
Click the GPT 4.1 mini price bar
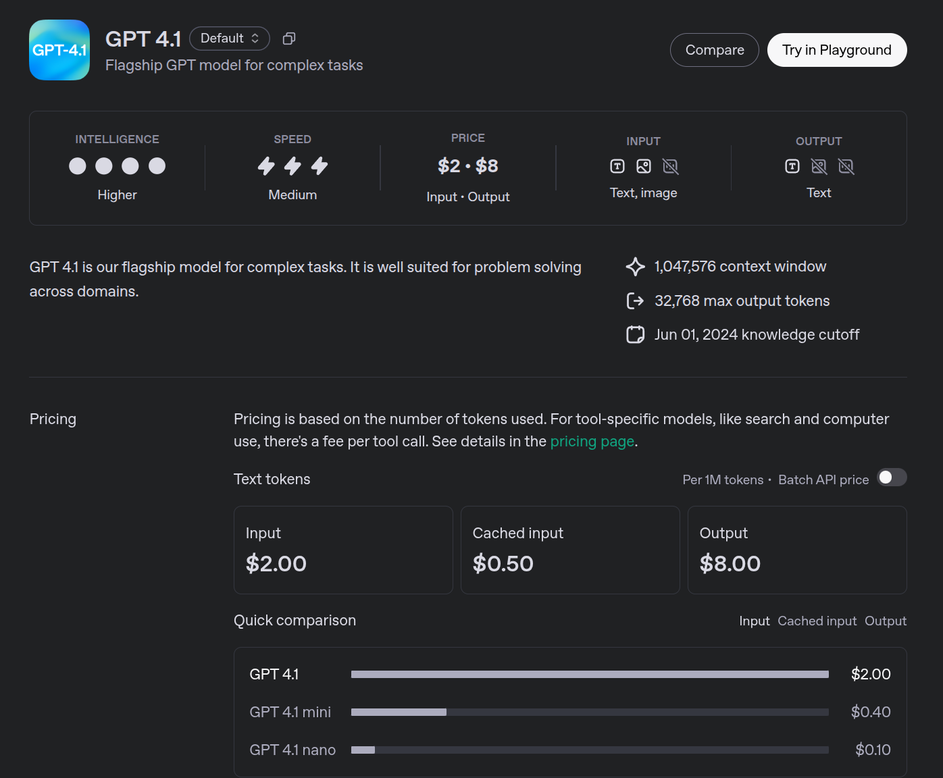589,712
